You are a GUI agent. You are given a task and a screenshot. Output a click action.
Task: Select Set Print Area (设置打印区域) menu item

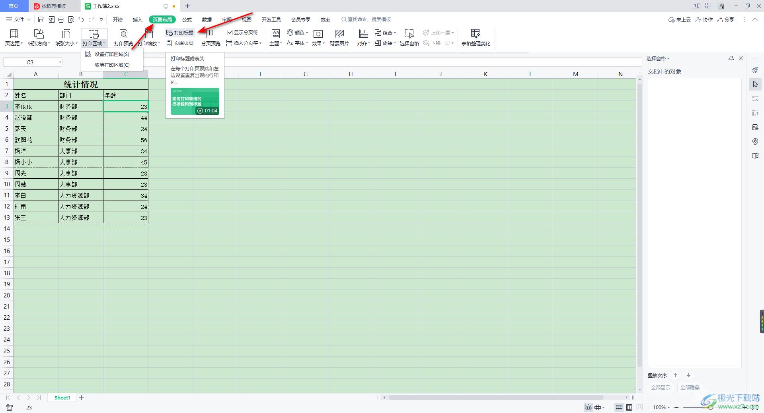coord(112,54)
